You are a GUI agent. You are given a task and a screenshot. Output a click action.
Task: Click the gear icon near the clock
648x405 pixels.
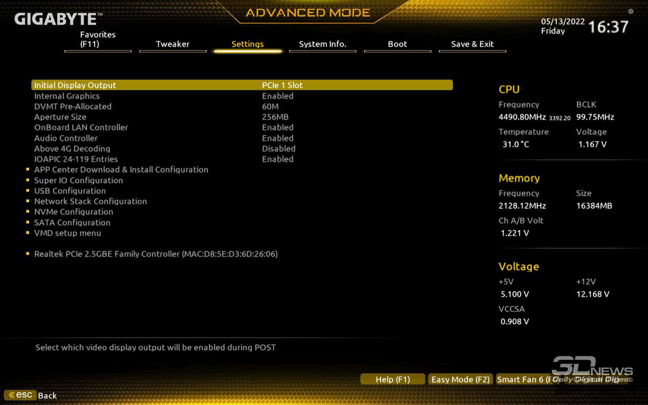630,11
